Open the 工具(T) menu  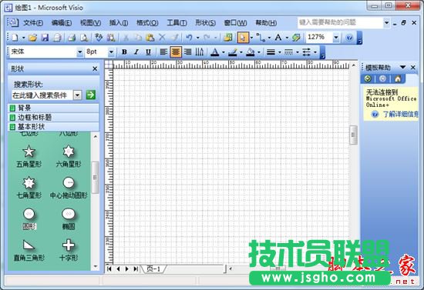(177, 23)
